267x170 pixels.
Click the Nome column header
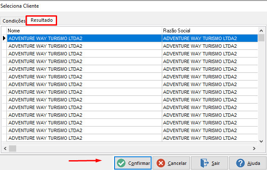click(84, 31)
